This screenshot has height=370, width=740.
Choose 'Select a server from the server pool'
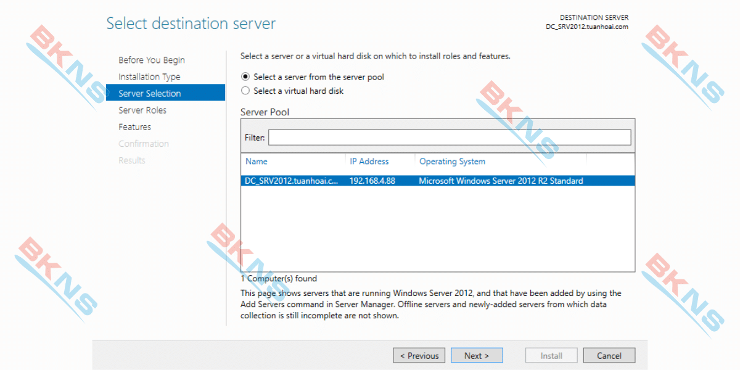pyautogui.click(x=246, y=77)
